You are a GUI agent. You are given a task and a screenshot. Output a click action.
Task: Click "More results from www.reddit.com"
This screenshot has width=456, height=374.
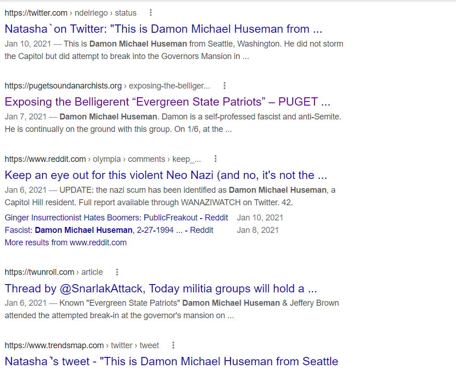65,243
